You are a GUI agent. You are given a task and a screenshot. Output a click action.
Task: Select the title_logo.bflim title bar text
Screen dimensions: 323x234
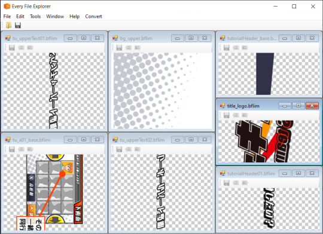[x=243, y=106]
